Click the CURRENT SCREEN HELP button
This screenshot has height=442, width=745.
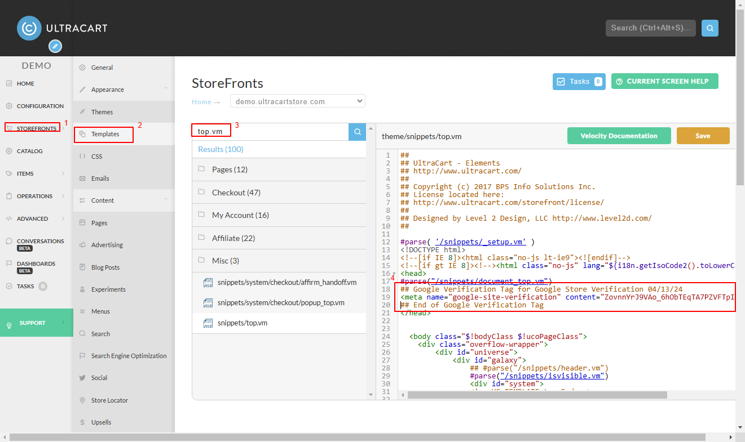[664, 81]
